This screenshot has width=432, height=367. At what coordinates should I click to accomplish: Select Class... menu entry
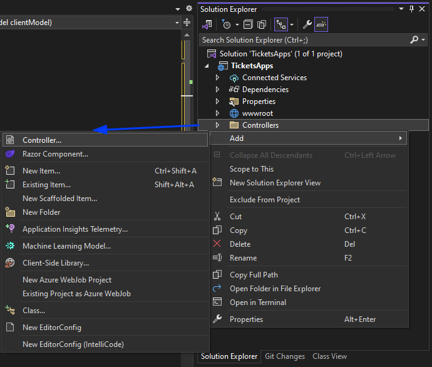(x=105, y=311)
